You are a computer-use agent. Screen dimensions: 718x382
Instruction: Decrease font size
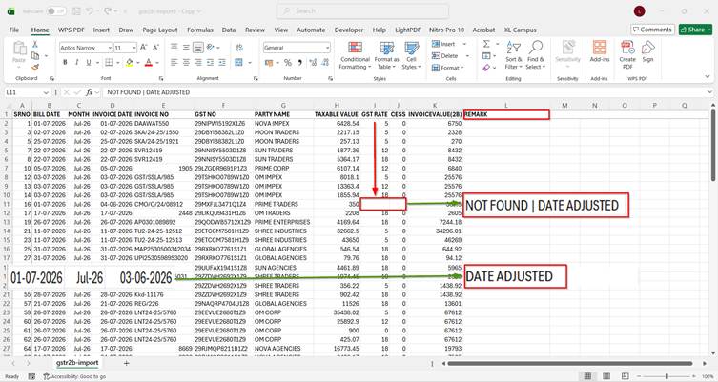[155, 47]
